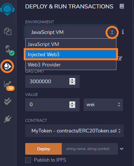Decrease gas limit with the down stepper arrow
This screenshot has width=134, height=166.
72,83
